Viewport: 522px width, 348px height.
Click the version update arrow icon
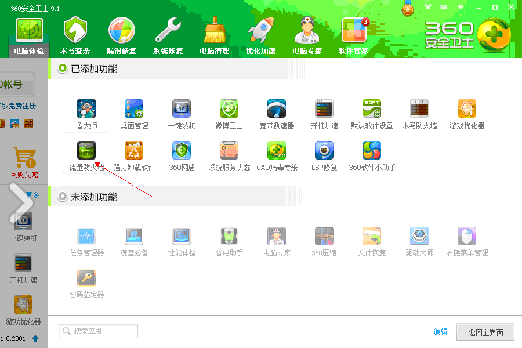coord(35,339)
